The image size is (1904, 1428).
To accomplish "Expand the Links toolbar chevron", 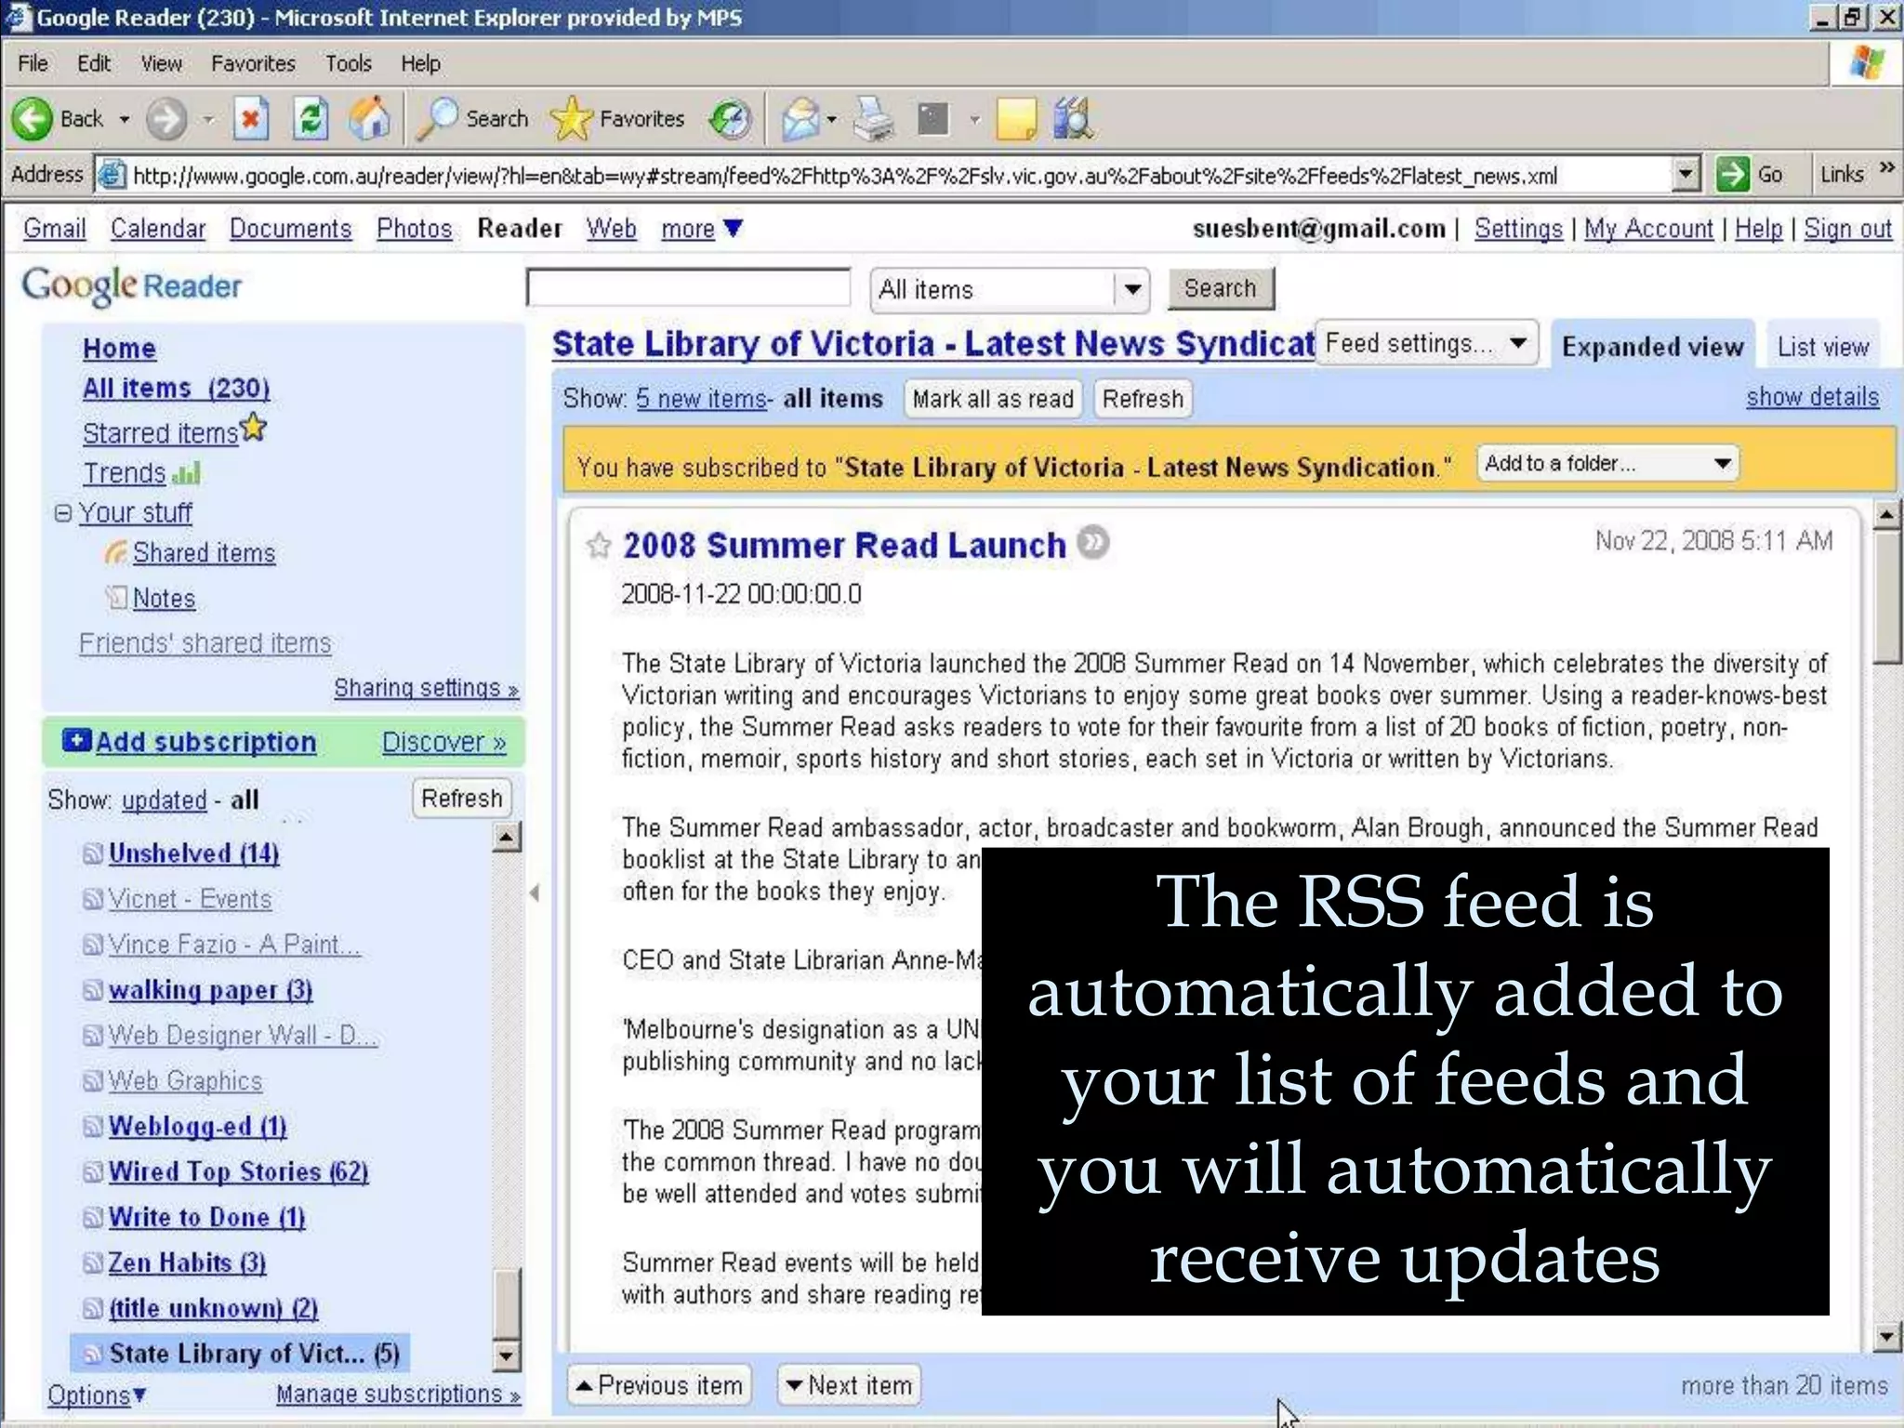I will 1887,168.
